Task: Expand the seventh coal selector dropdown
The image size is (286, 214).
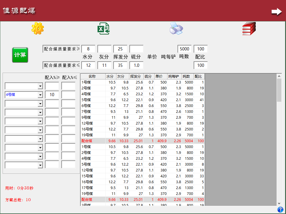Action: pos(40,139)
